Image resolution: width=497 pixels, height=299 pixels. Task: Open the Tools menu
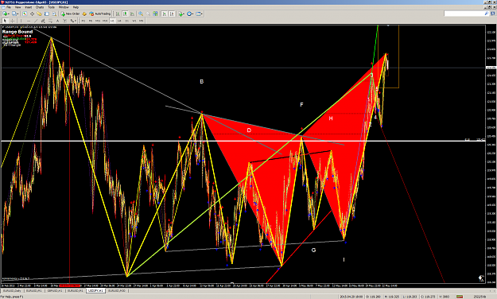point(51,7)
